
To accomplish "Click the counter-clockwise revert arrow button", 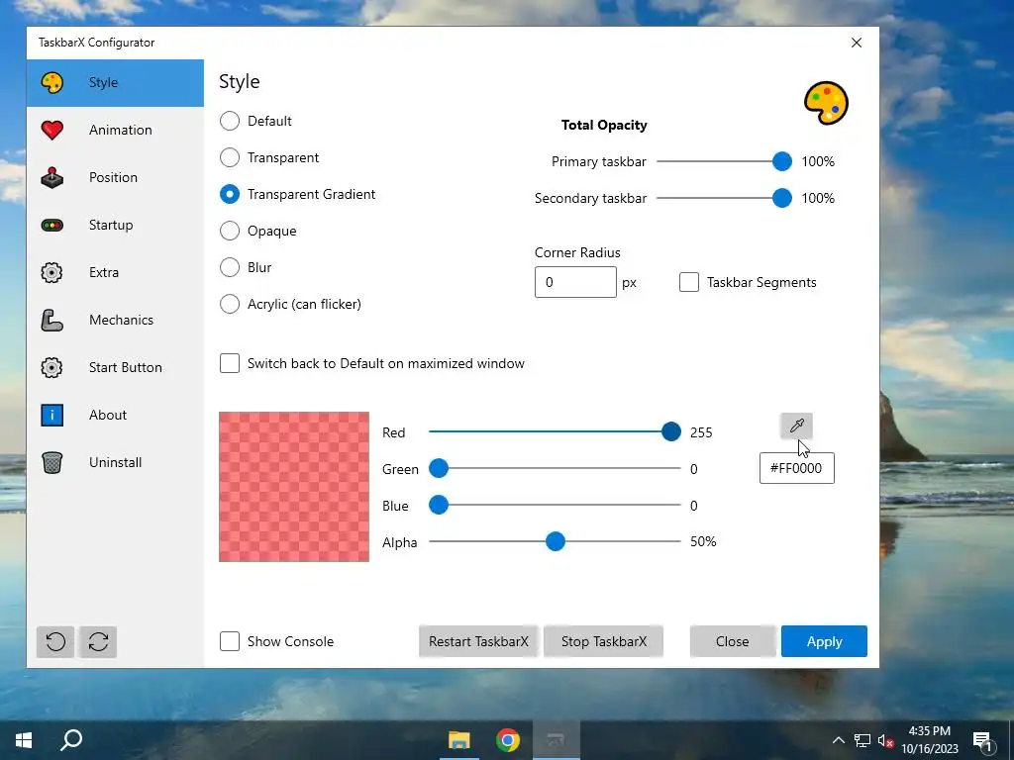I will [55, 641].
